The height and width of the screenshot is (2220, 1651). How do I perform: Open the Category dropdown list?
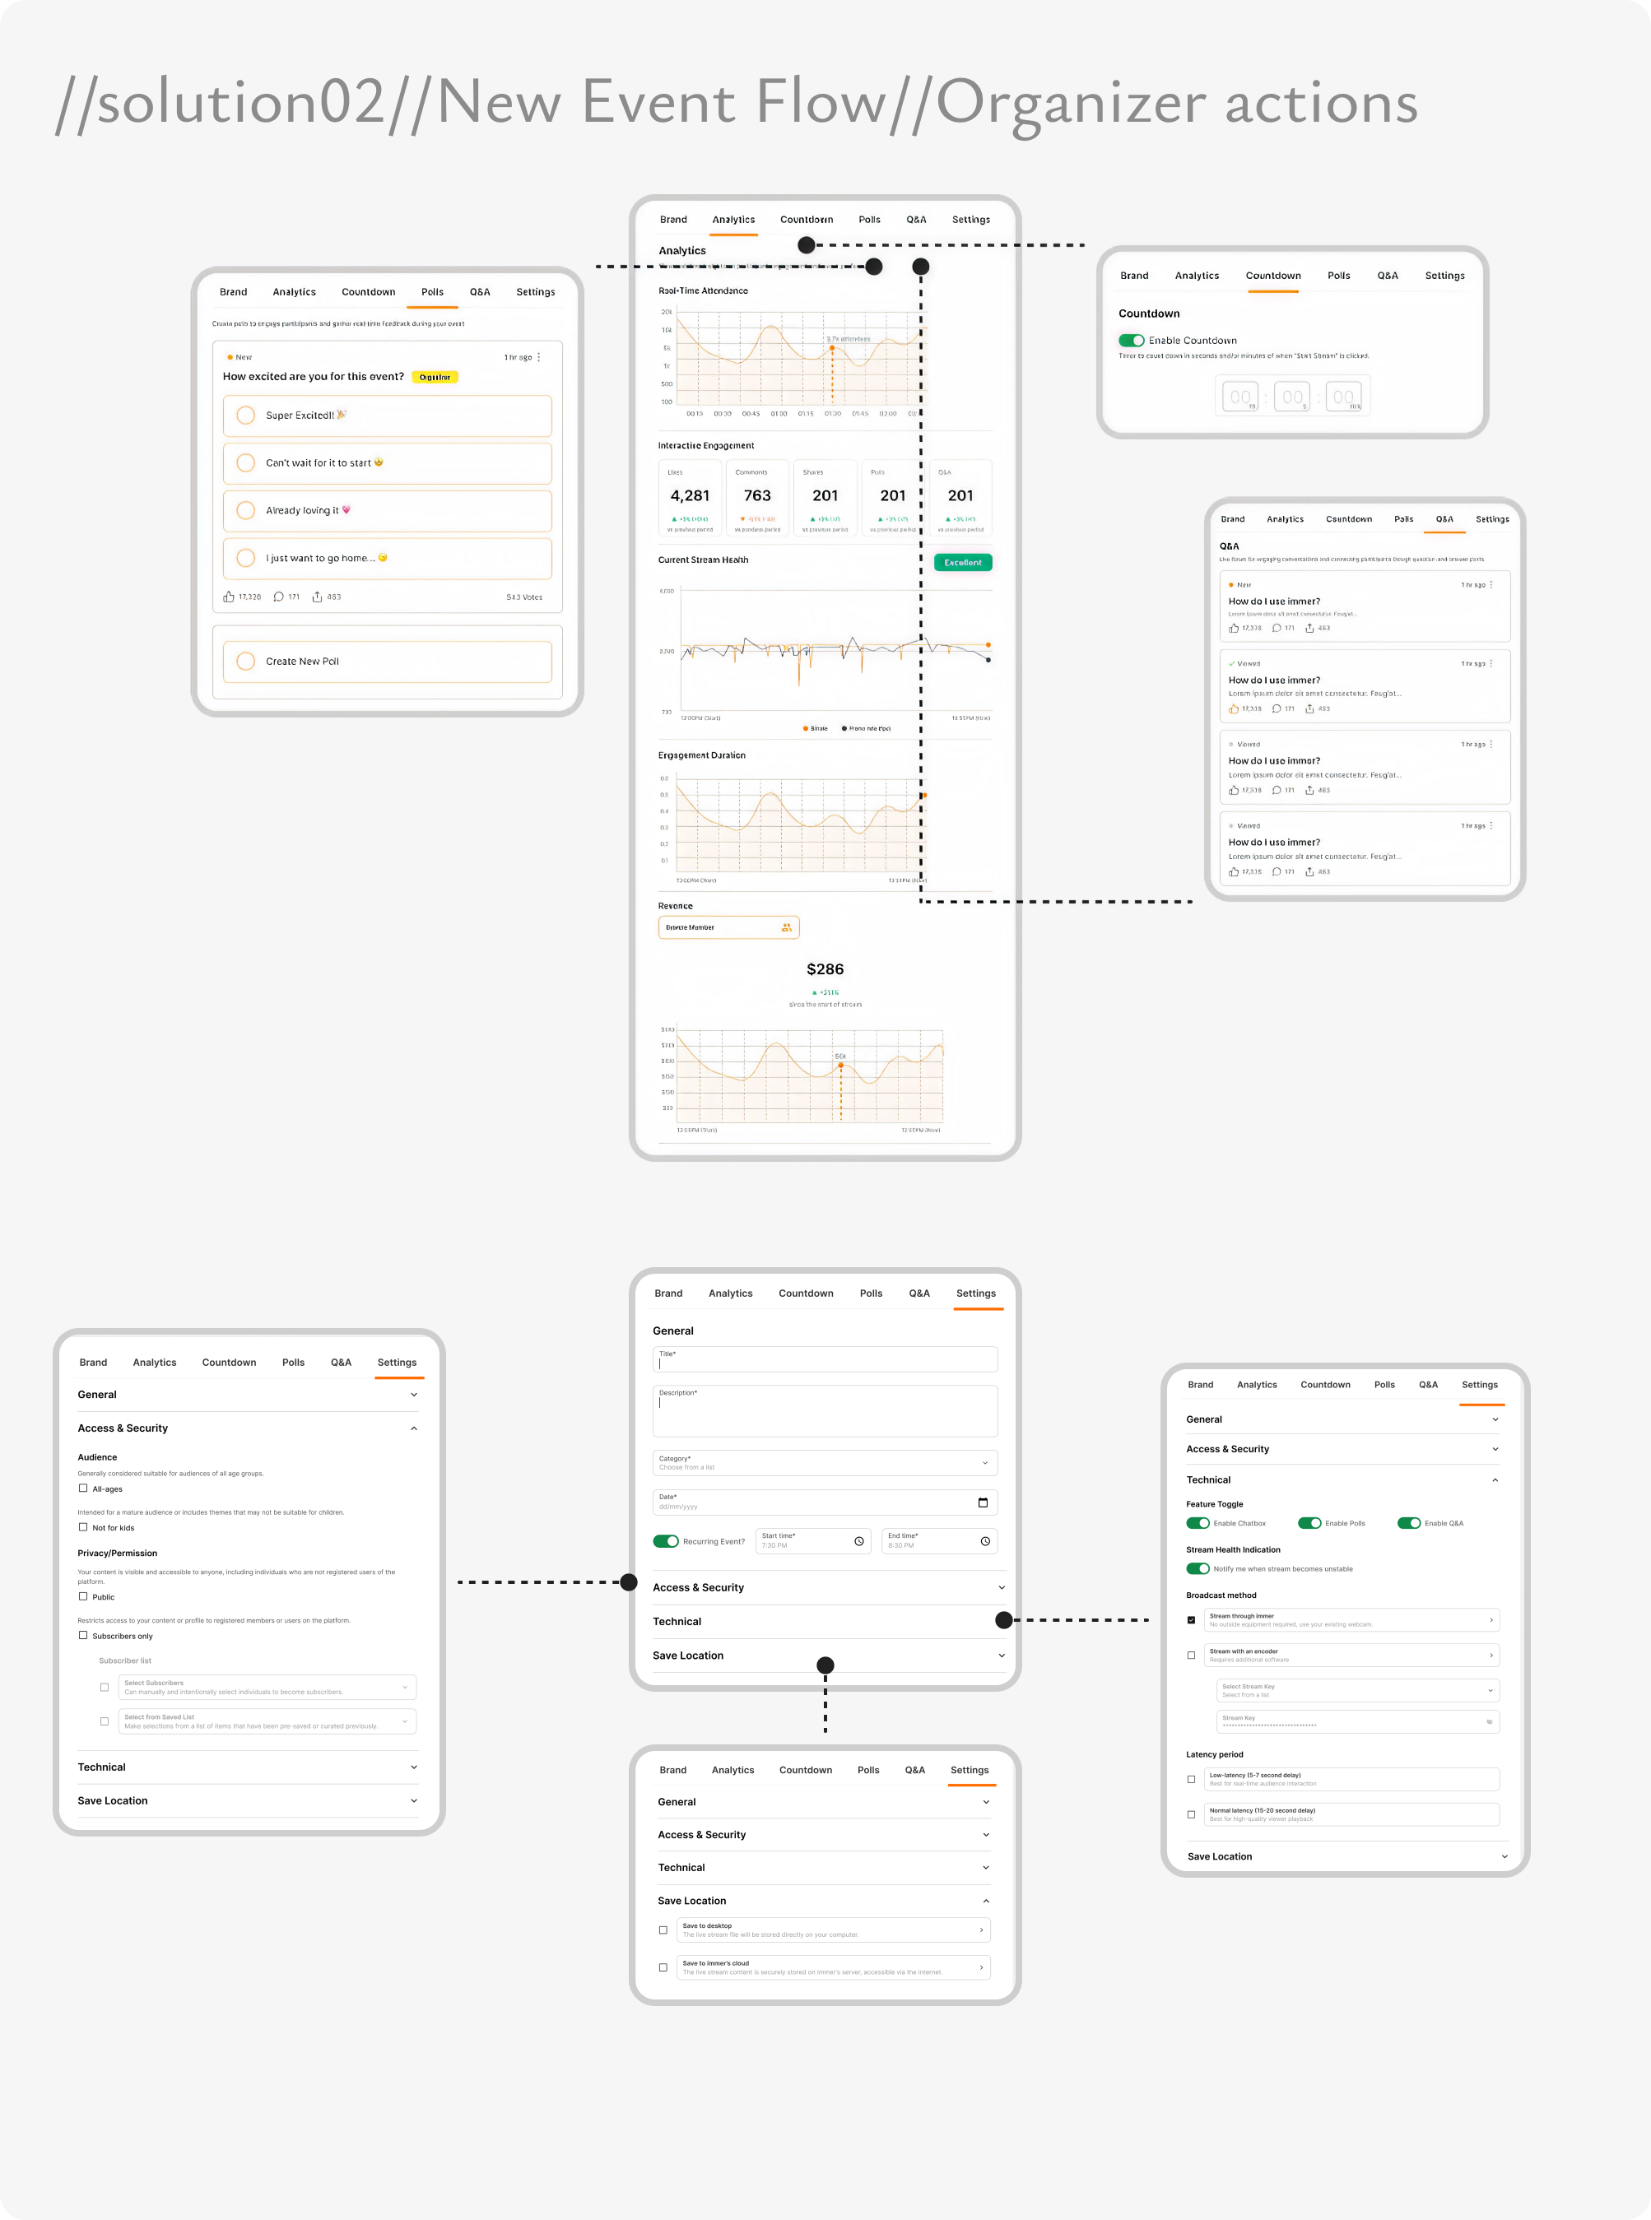click(x=825, y=1463)
